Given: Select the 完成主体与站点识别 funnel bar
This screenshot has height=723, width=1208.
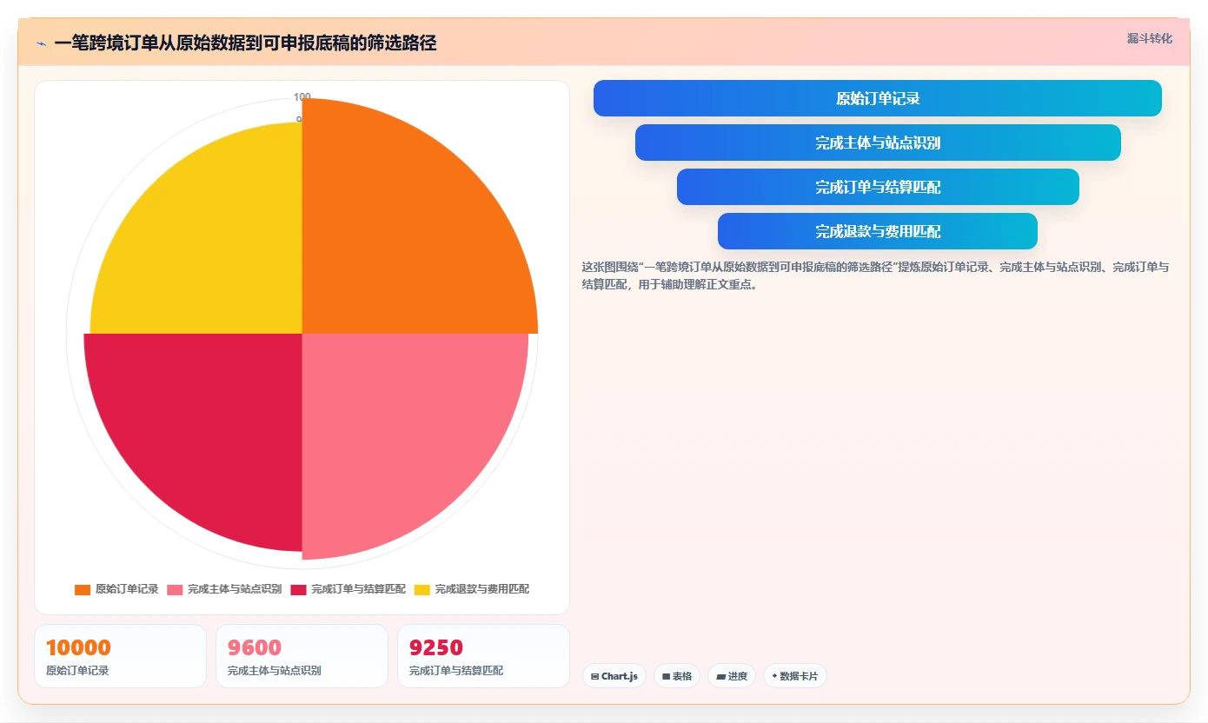Looking at the screenshot, I should tap(878, 143).
